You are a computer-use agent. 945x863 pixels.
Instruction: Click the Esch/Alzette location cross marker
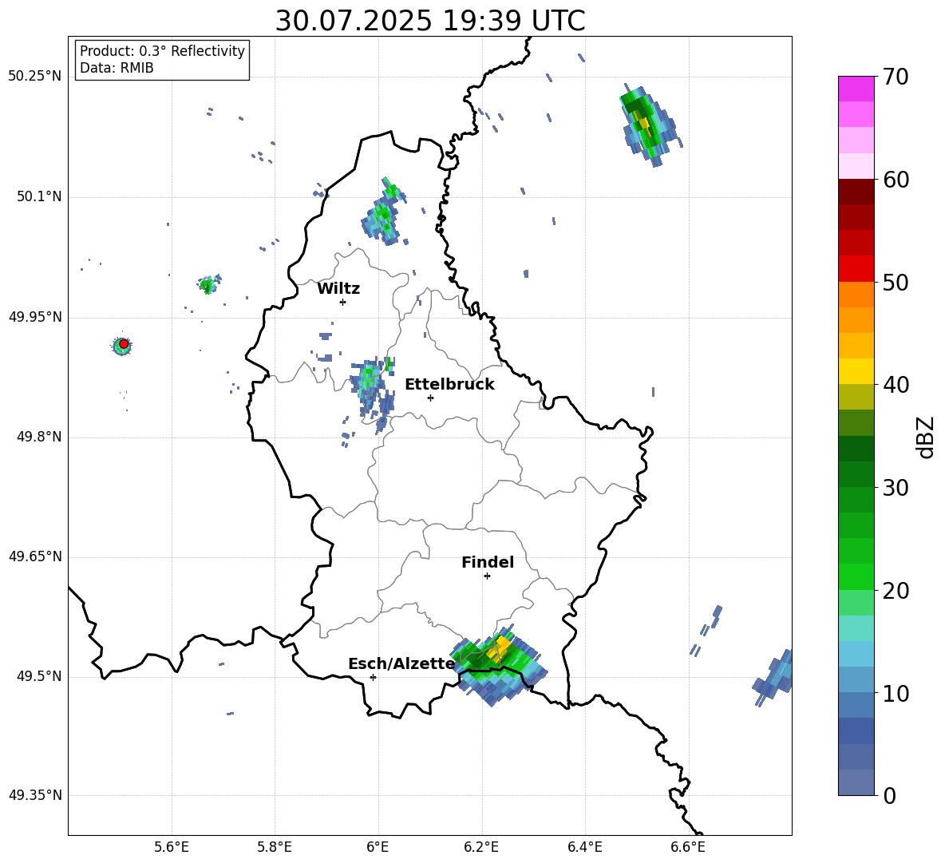373,677
